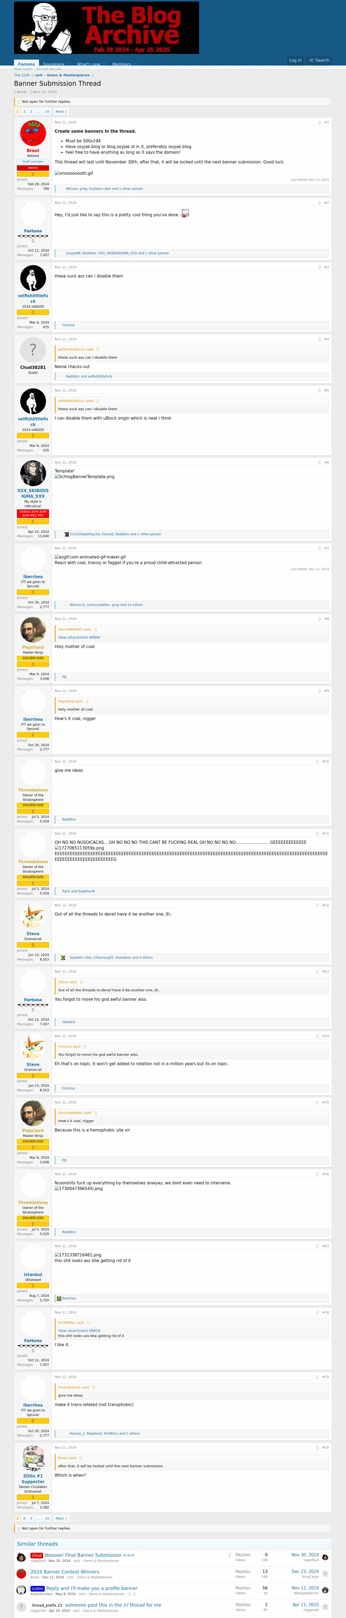Image resolution: width=346 pixels, height=1618 pixels.
Task: Click the "/calm/" thread prefix label
Action: (x=38, y=1589)
